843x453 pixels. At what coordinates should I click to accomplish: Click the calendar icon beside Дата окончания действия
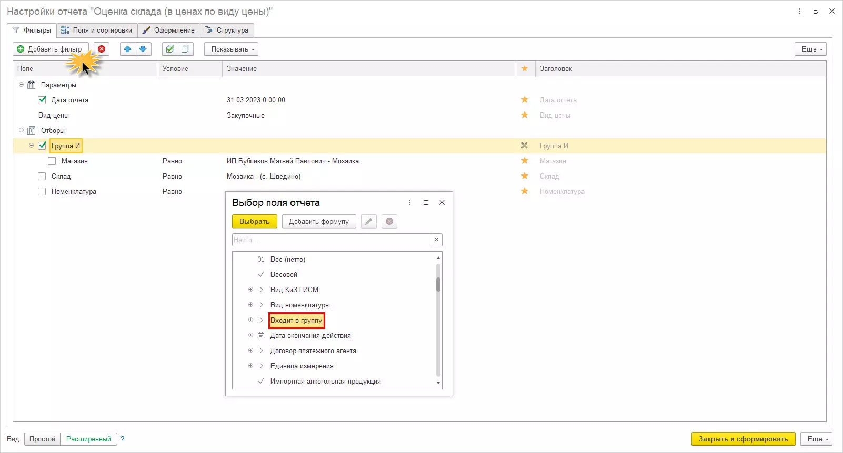(261, 335)
